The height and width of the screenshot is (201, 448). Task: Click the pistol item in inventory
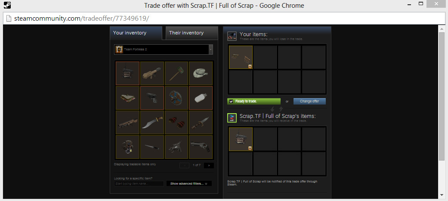click(152, 98)
